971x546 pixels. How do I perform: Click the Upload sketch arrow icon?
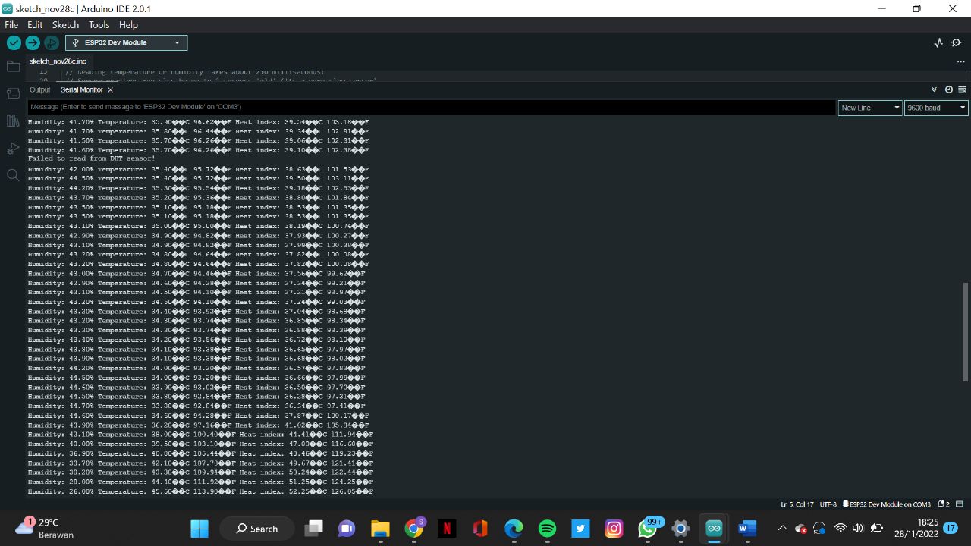click(32, 43)
